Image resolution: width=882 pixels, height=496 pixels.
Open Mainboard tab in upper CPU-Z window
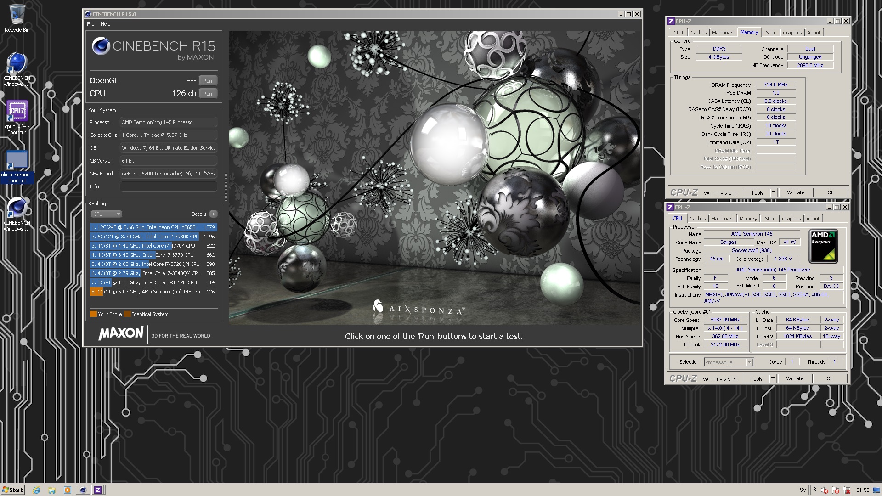click(724, 33)
